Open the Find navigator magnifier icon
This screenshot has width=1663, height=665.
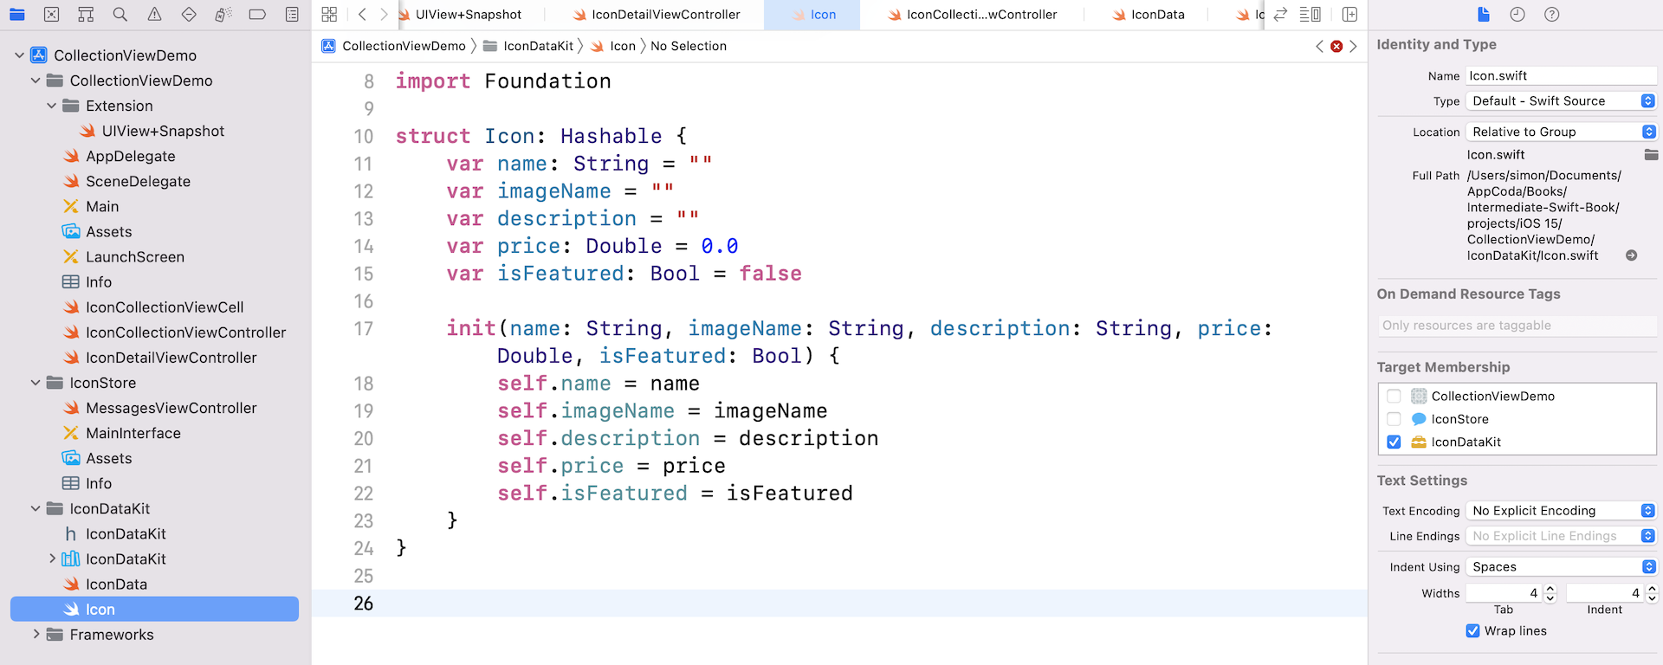click(x=120, y=15)
